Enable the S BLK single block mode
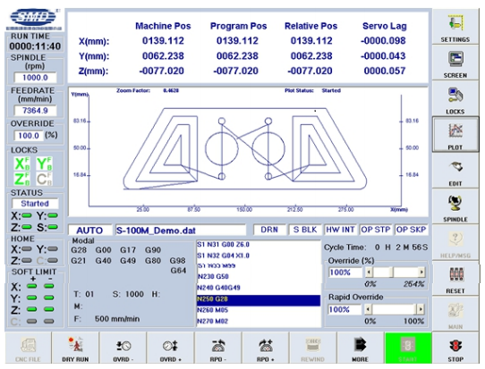The image size is (485, 369). pos(305,230)
